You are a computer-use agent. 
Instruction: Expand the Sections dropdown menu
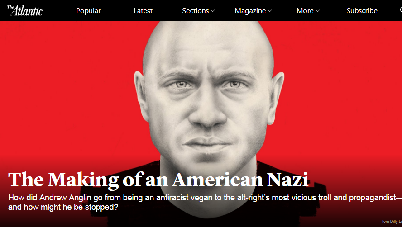[x=198, y=11]
